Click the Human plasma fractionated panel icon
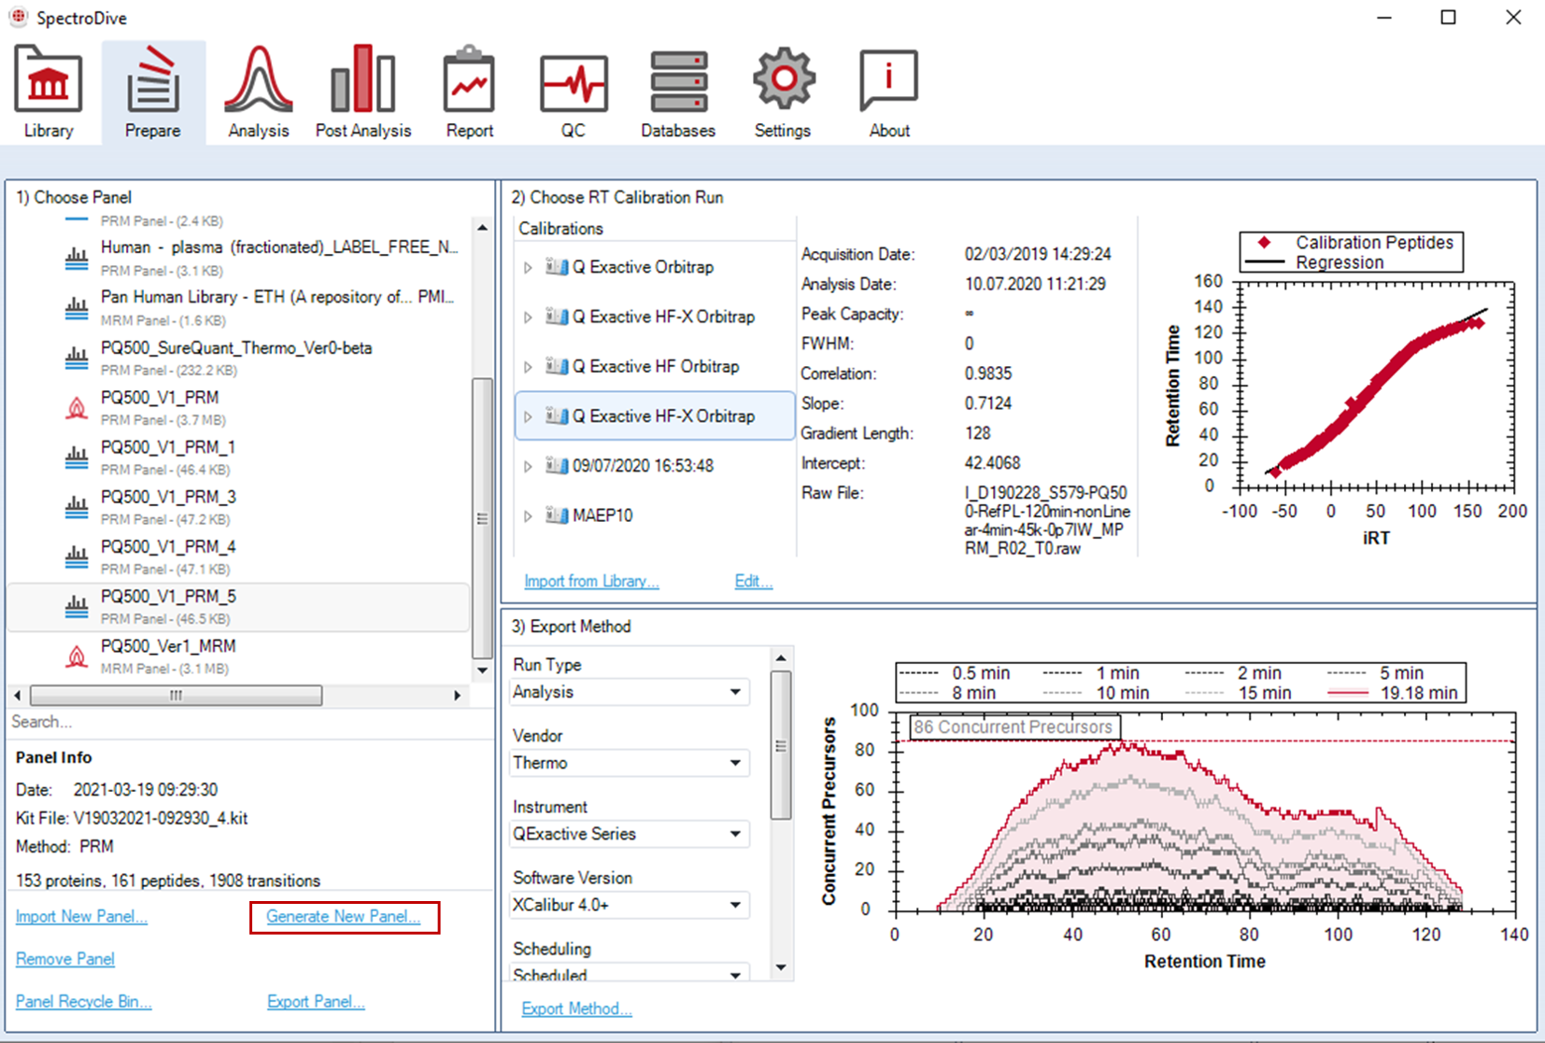Viewport: 1545px width, 1043px height. (x=77, y=258)
